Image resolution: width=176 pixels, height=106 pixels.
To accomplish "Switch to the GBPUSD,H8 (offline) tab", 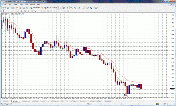I will tap(95, 101).
